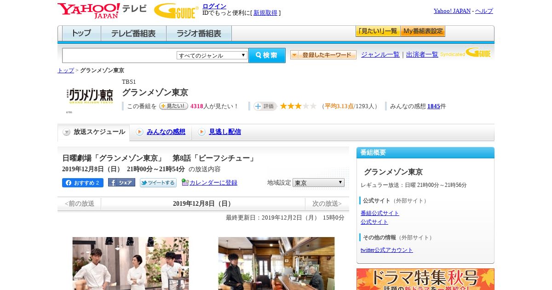Switch to the テレビ番組表 tab

point(133,34)
